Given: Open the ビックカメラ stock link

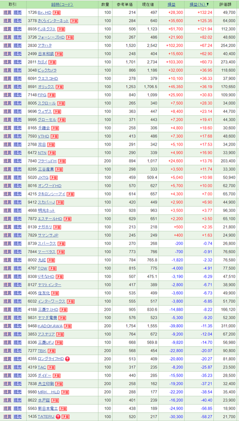Looking at the screenshot, I should (x=47, y=71).
